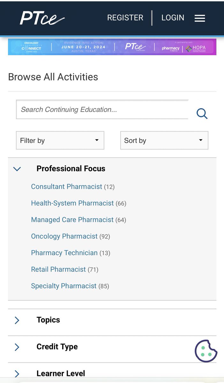Screen dimensions: 224x383
Task: Click the Oncology Pharmacists Connect banner
Action: point(112,47)
